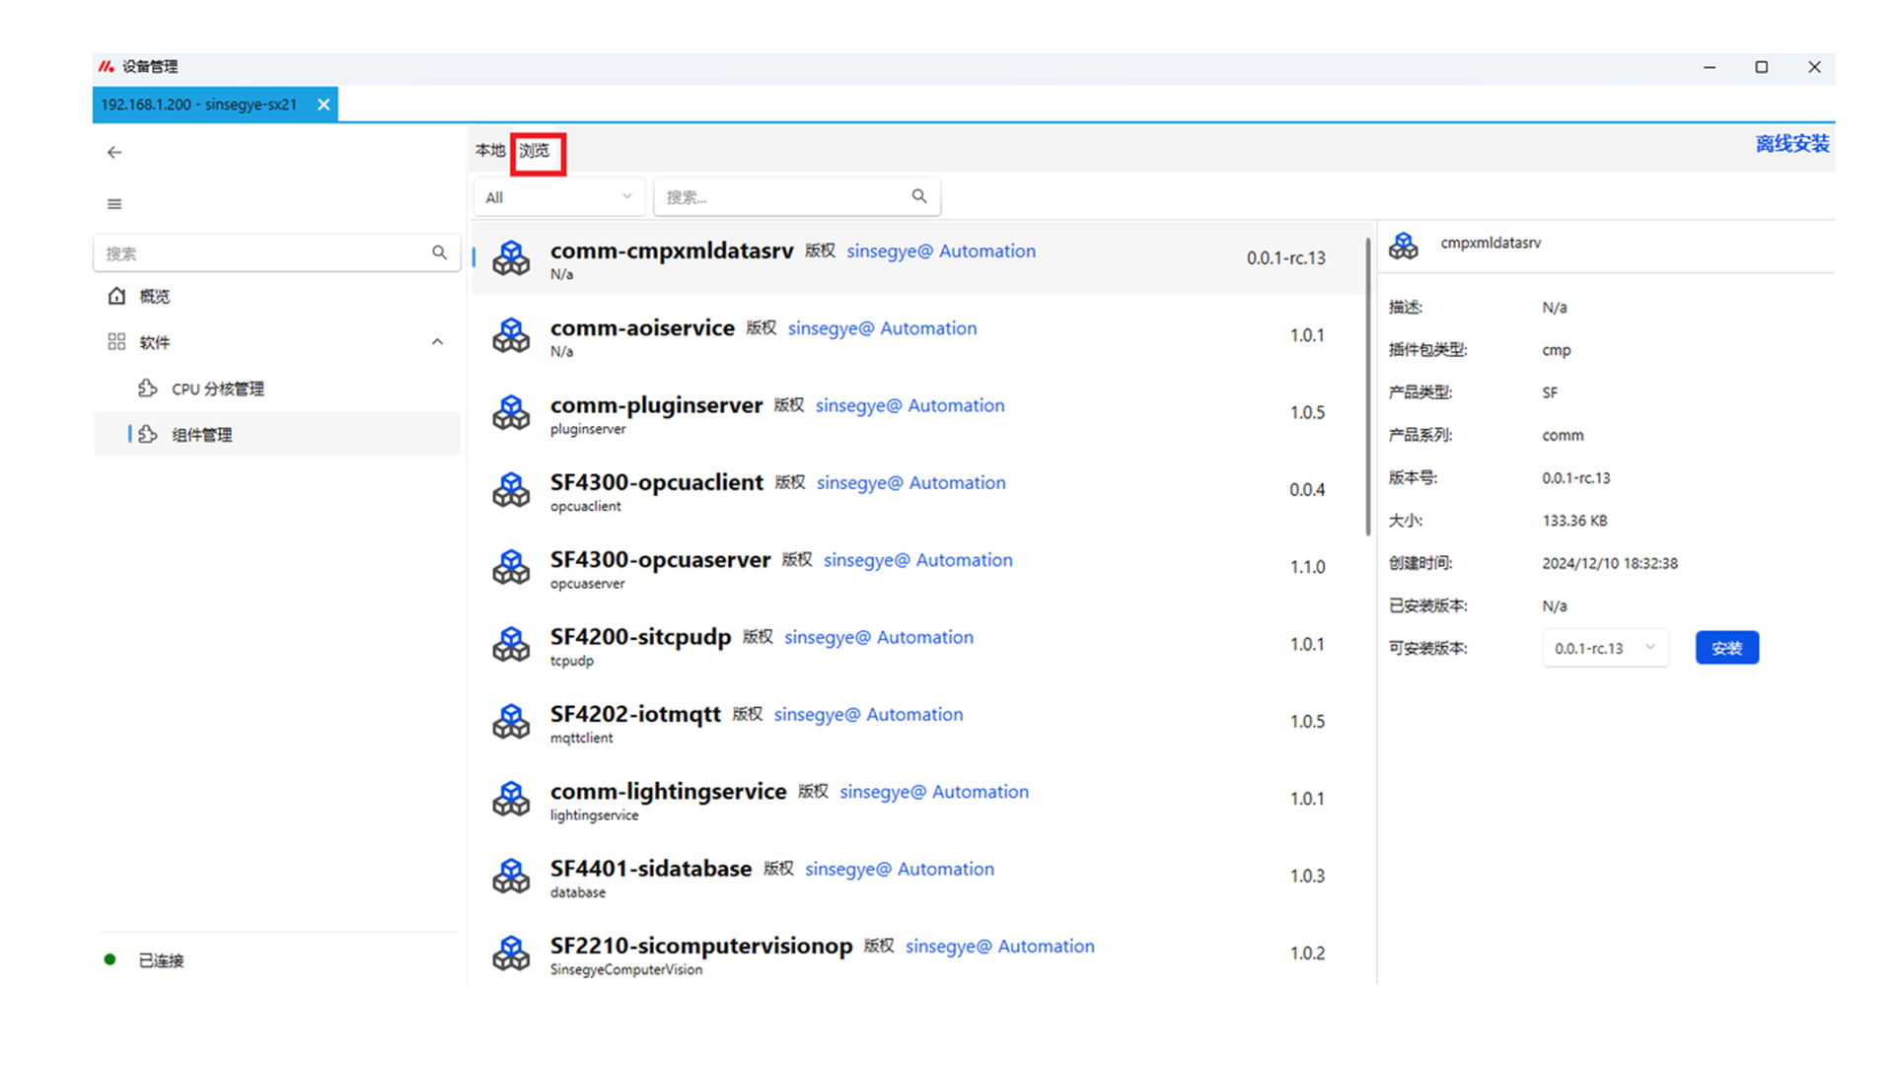Click the home icon beside 概览
This screenshot has width=1894, height=1065.
pos(116,296)
